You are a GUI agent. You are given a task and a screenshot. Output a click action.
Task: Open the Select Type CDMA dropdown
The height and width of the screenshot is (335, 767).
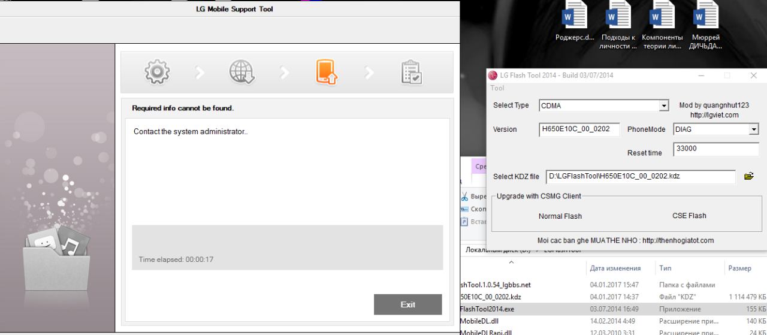coord(663,105)
